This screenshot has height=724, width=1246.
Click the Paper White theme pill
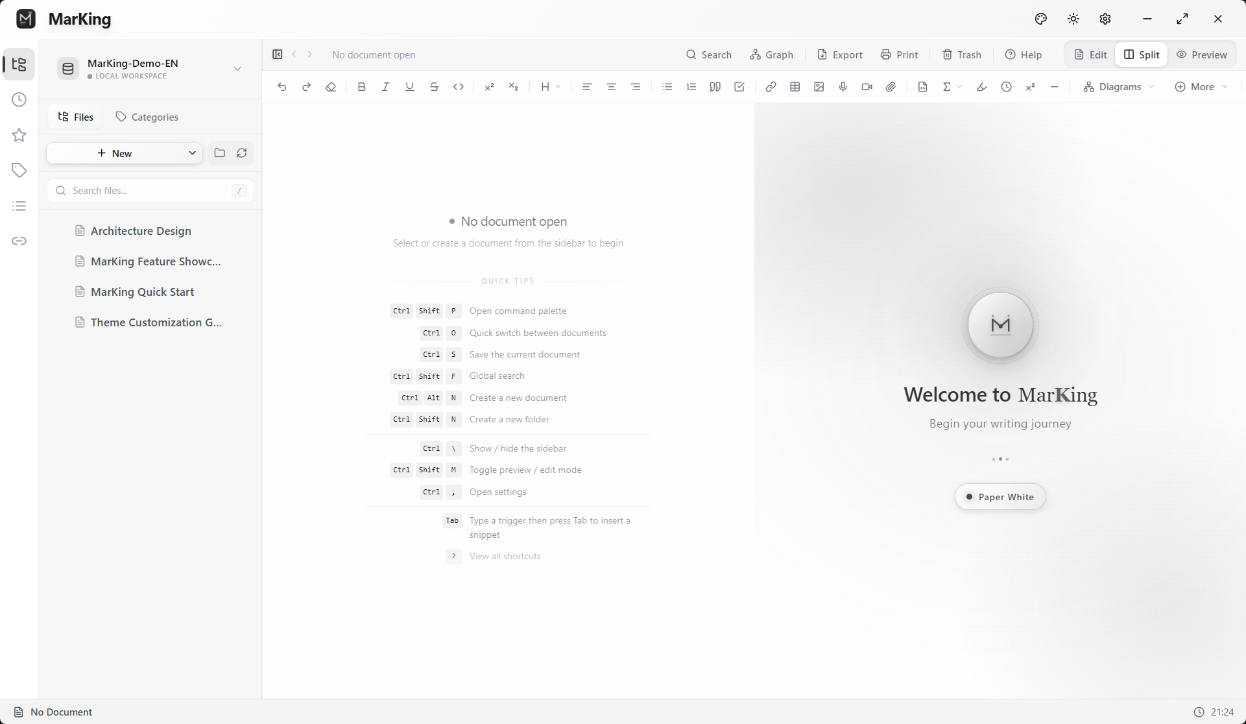(x=1000, y=497)
